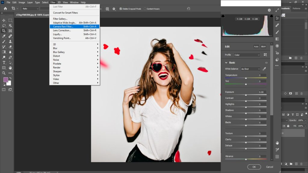Reset crop with the undo arrow
Screen dimensions: 308x173
coord(189,9)
